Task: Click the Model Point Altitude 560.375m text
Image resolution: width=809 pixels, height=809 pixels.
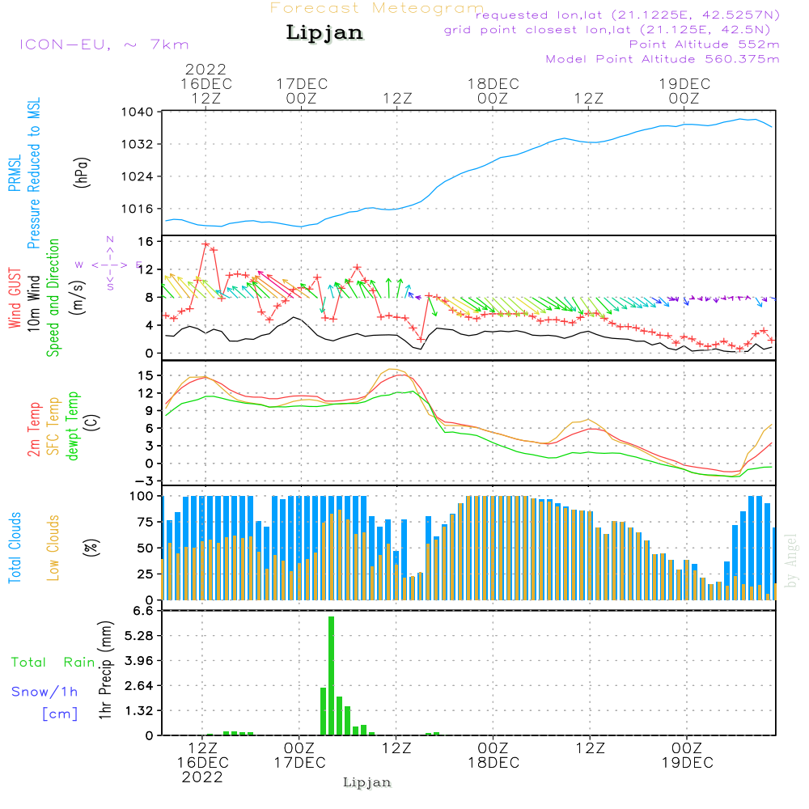Action: pos(663,59)
